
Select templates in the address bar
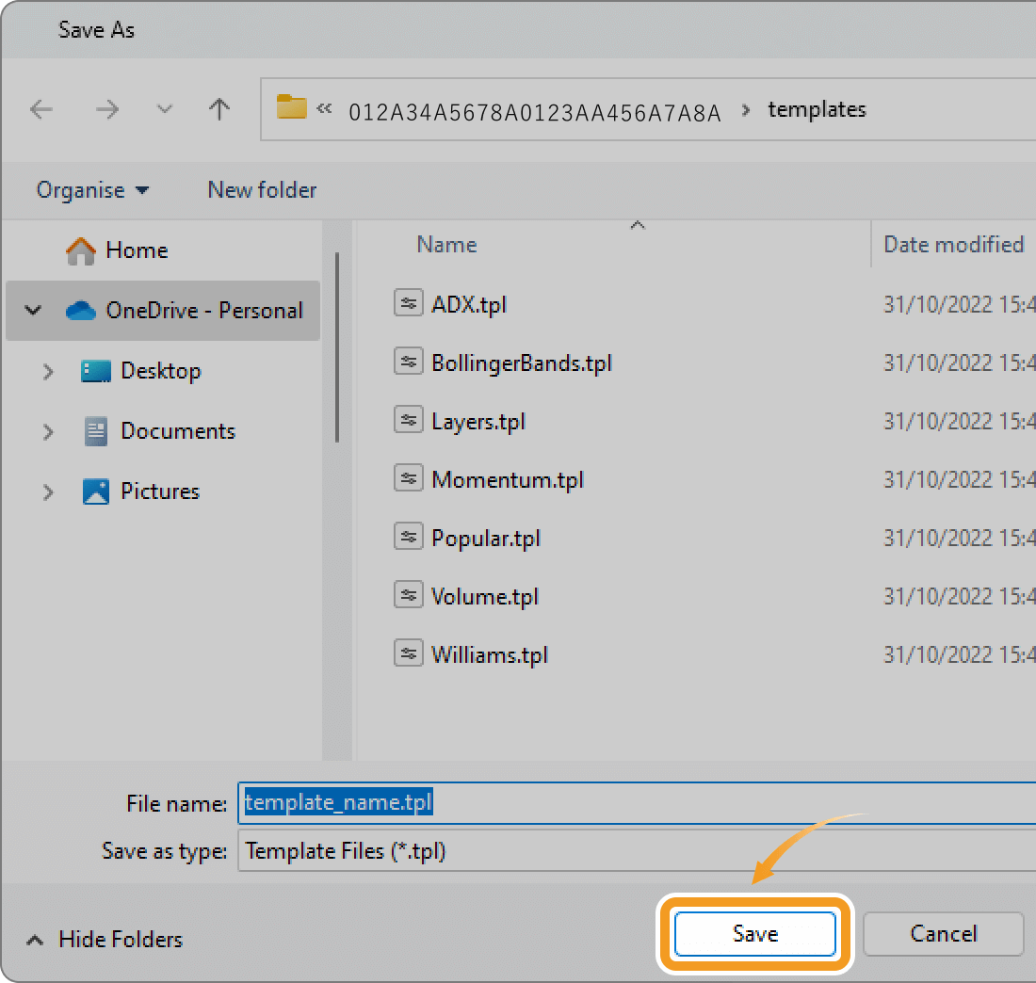coord(817,109)
